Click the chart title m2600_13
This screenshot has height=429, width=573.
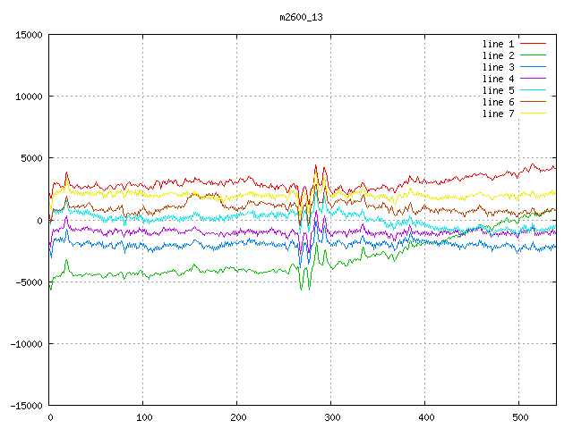[301, 18]
